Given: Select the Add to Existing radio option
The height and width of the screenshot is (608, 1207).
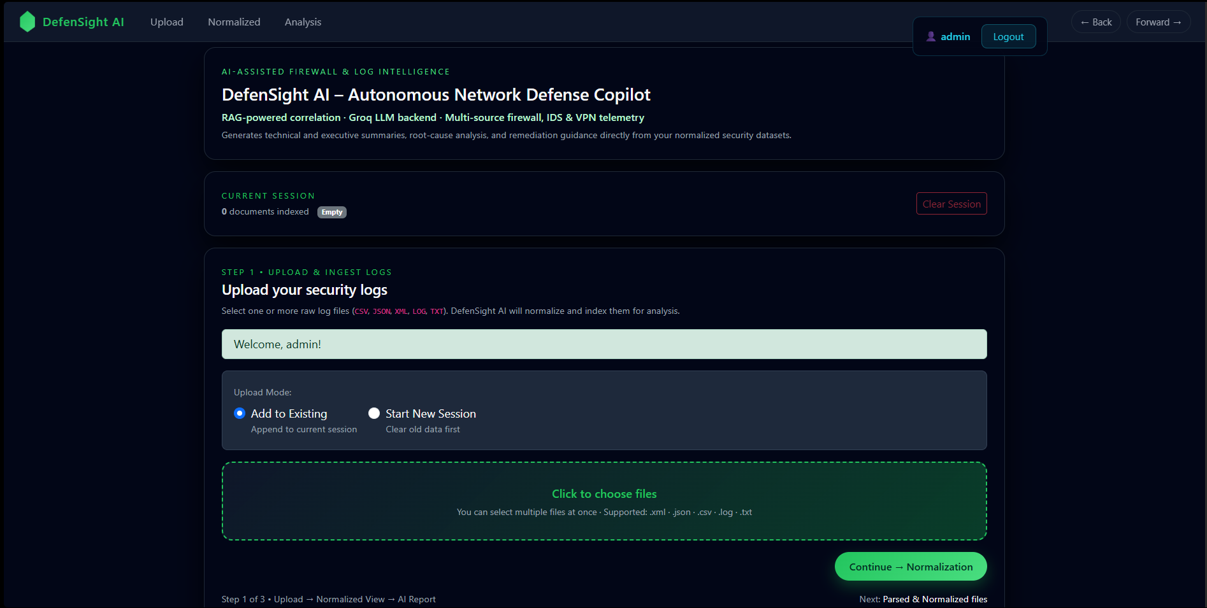Looking at the screenshot, I should [240, 413].
